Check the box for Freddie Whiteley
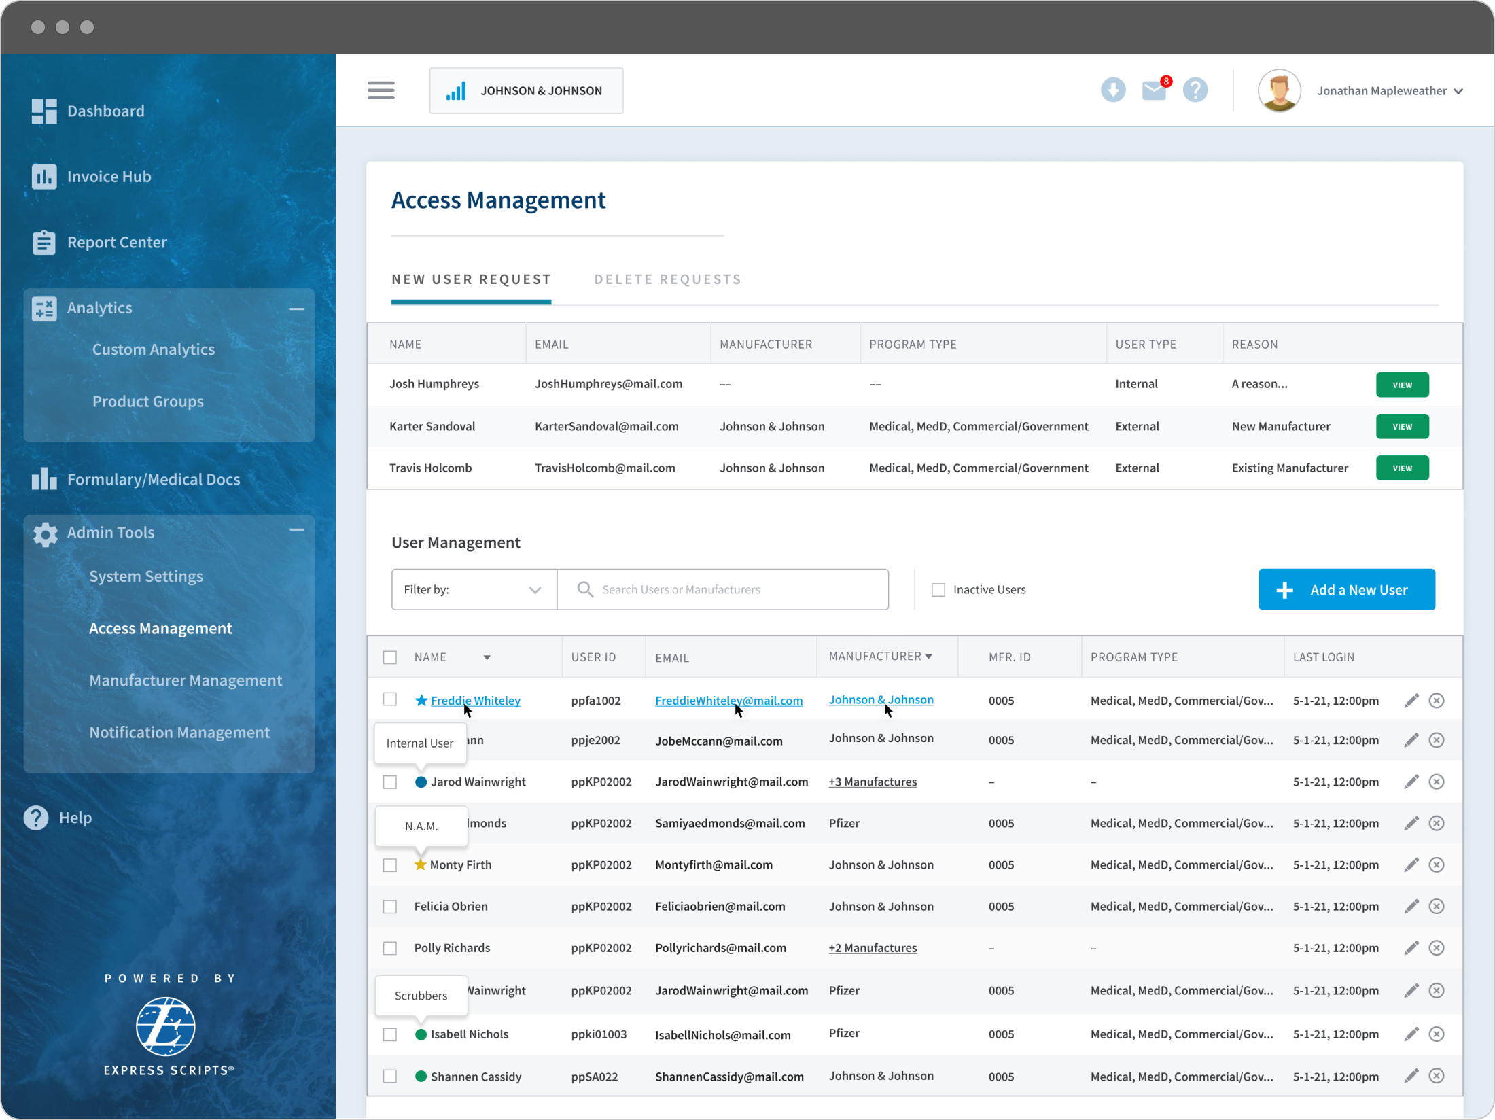The image size is (1495, 1120). coord(390,699)
